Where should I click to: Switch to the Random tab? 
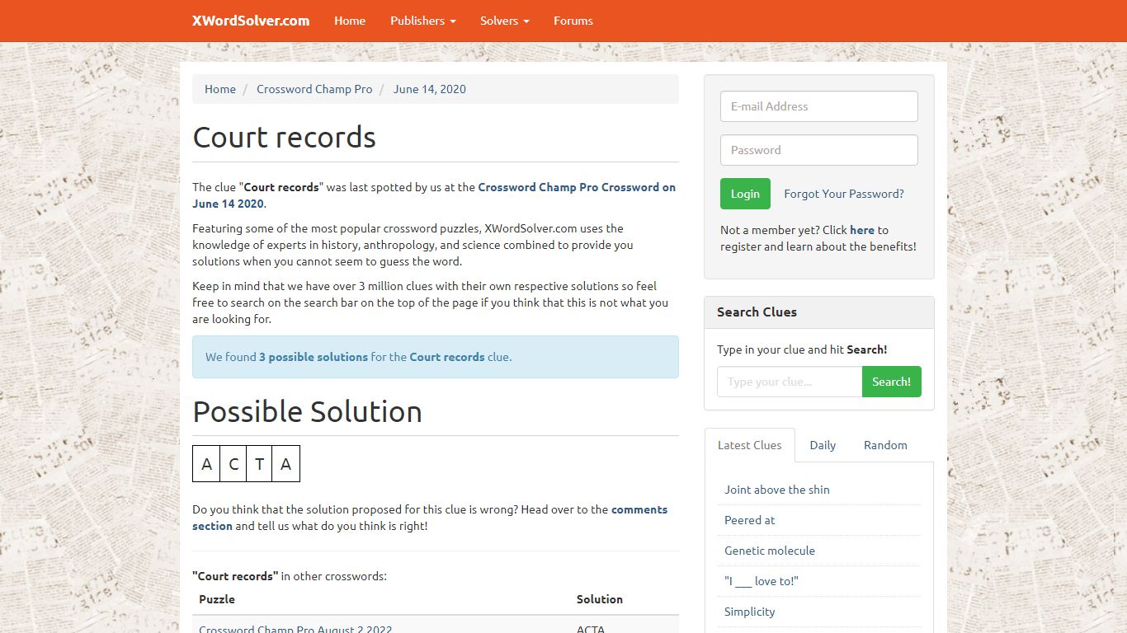coord(885,445)
